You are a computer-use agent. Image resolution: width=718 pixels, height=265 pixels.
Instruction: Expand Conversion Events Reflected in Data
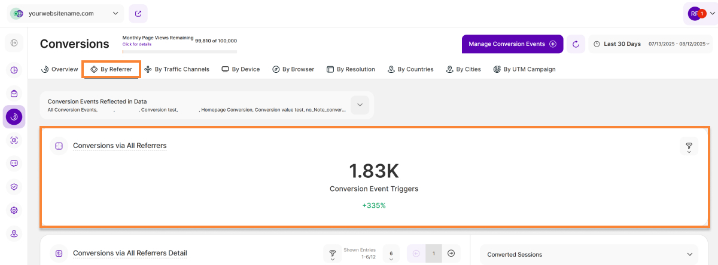coord(360,105)
